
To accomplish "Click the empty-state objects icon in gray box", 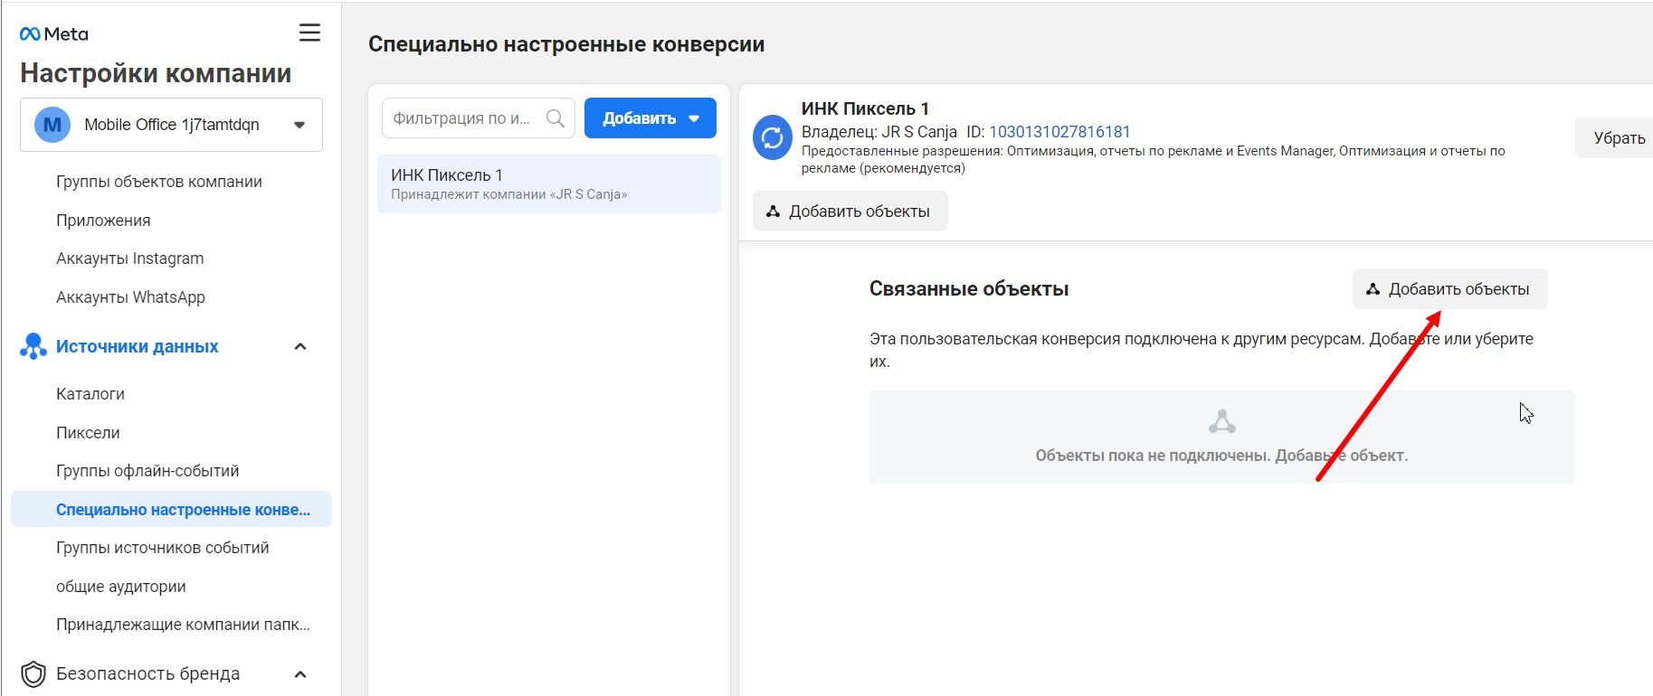I will pos(1222,421).
